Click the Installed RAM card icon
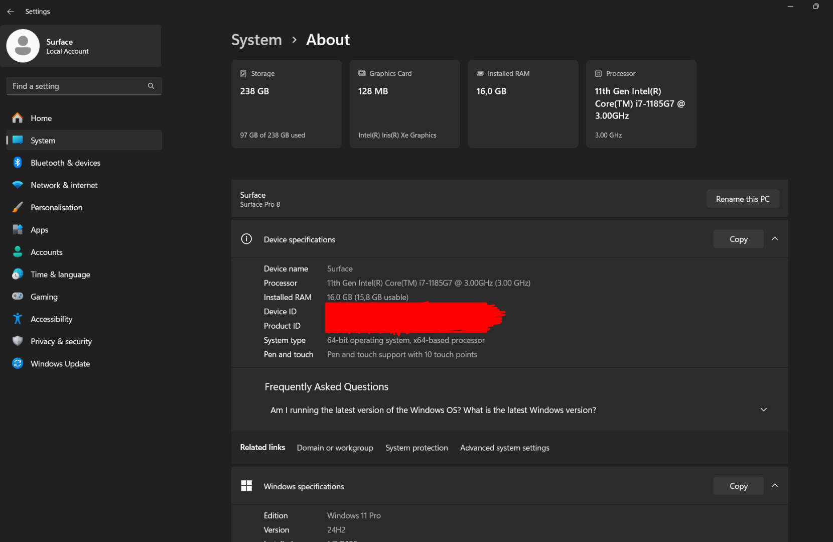Screen dimensions: 833x542 click(480, 73)
